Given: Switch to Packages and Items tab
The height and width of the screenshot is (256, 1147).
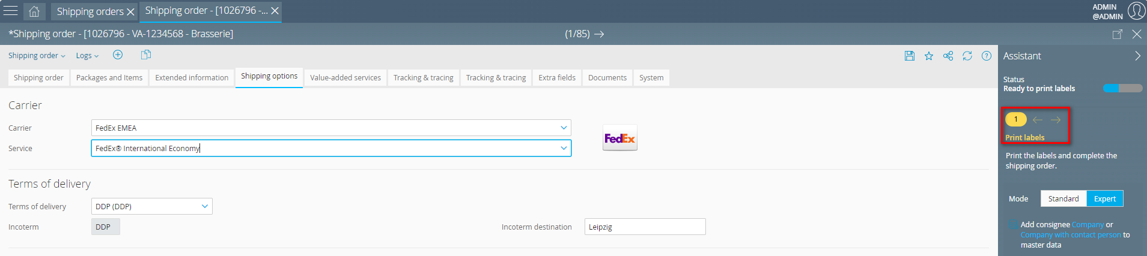Looking at the screenshot, I should pos(109,78).
